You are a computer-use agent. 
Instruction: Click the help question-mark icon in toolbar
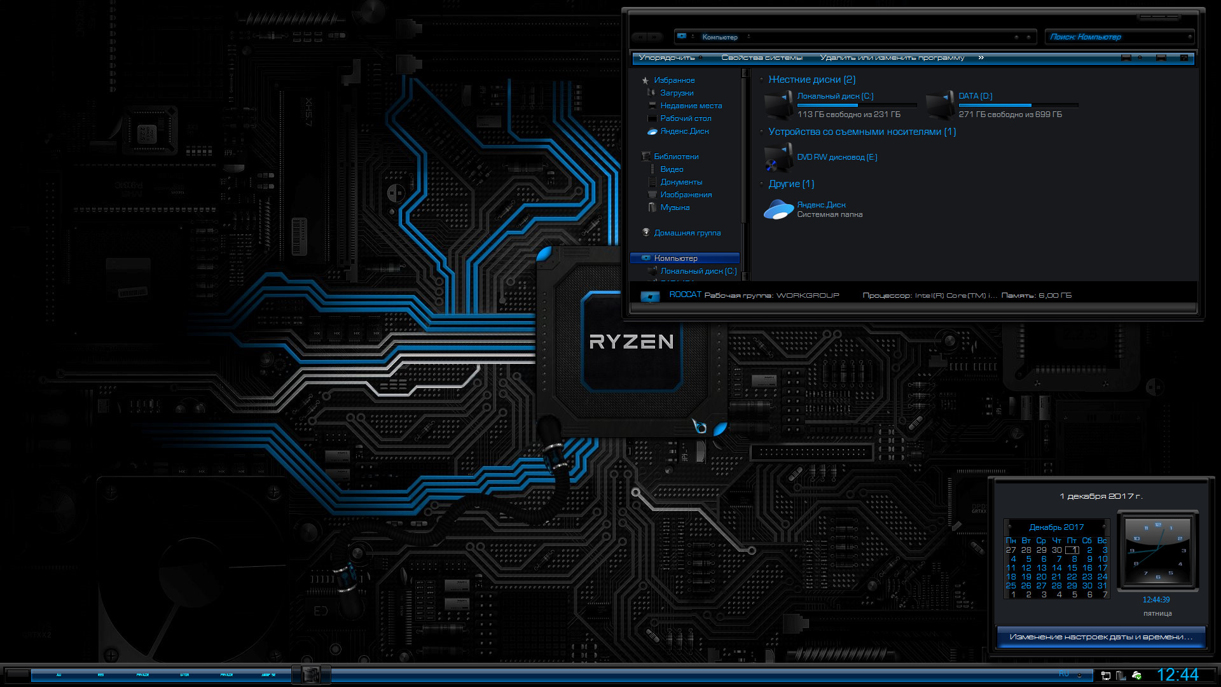[x=1183, y=58]
